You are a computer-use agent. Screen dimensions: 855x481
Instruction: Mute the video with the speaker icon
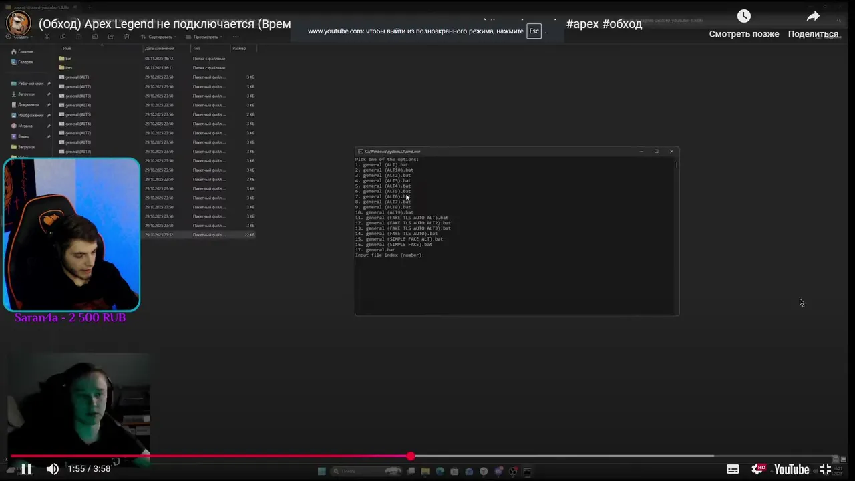52,469
